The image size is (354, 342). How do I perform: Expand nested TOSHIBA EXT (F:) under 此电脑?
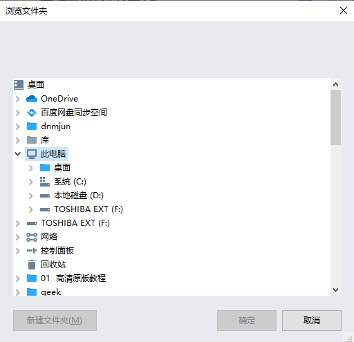click(30, 209)
